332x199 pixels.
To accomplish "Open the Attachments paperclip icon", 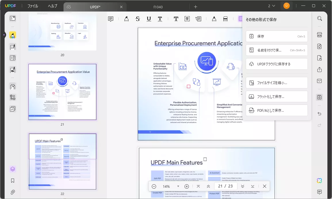I will [13, 192].
